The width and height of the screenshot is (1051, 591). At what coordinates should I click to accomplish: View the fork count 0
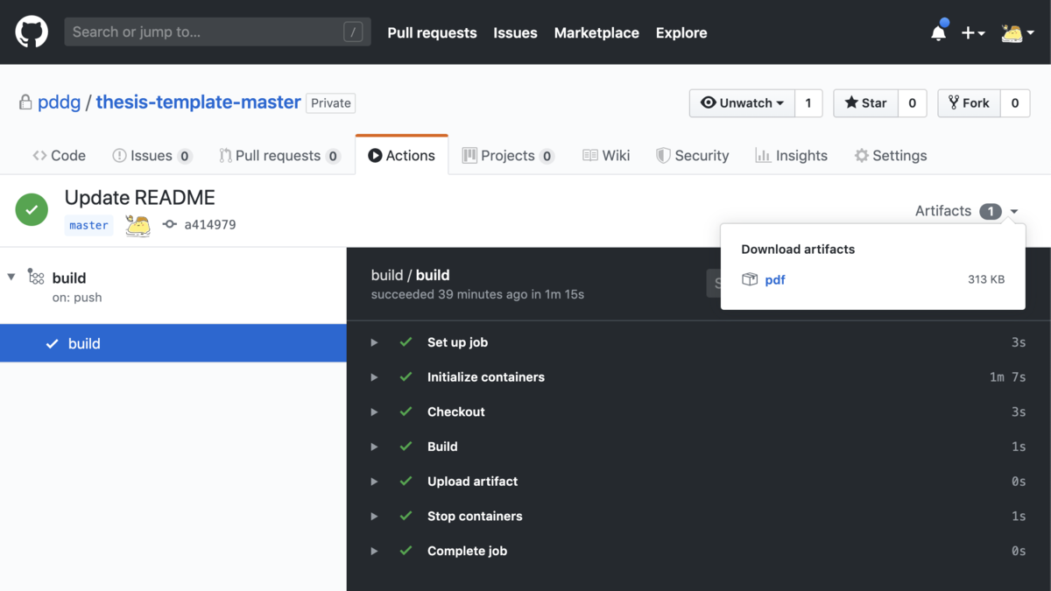[1015, 103]
